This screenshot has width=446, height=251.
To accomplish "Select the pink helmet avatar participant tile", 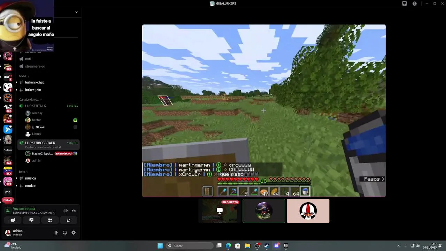I will 308,211.
